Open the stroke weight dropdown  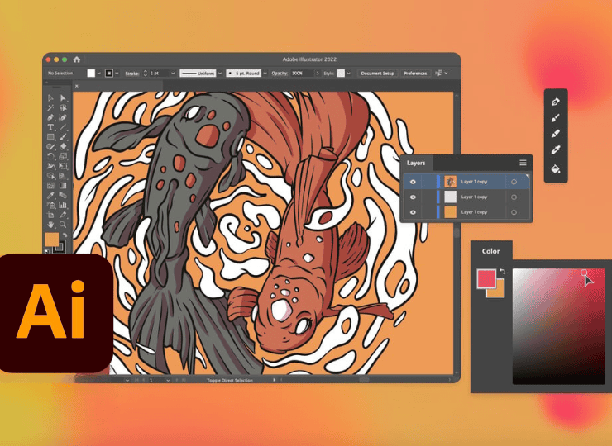click(173, 73)
